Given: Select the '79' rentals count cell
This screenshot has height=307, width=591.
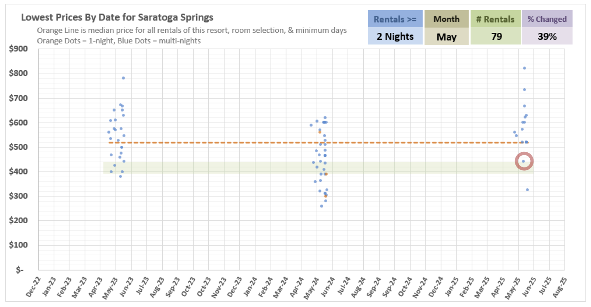Looking at the screenshot, I should (495, 37).
